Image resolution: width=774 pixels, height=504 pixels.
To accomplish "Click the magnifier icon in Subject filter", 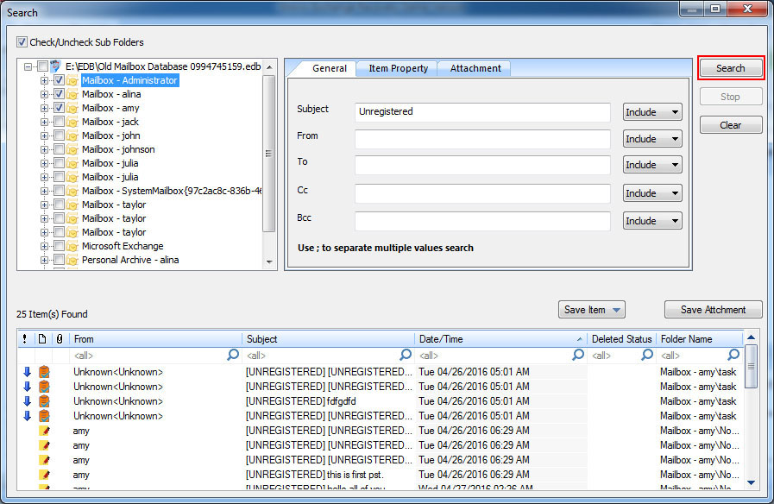I will pos(406,355).
